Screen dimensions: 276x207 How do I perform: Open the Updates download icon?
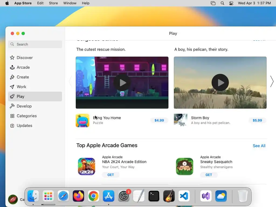tap(12, 126)
